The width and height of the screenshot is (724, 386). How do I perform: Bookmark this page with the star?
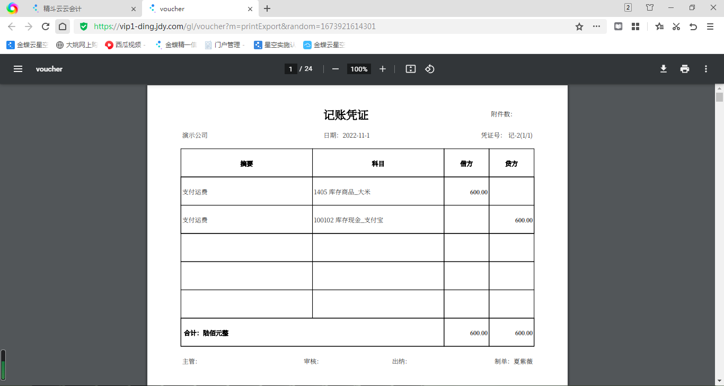[579, 26]
